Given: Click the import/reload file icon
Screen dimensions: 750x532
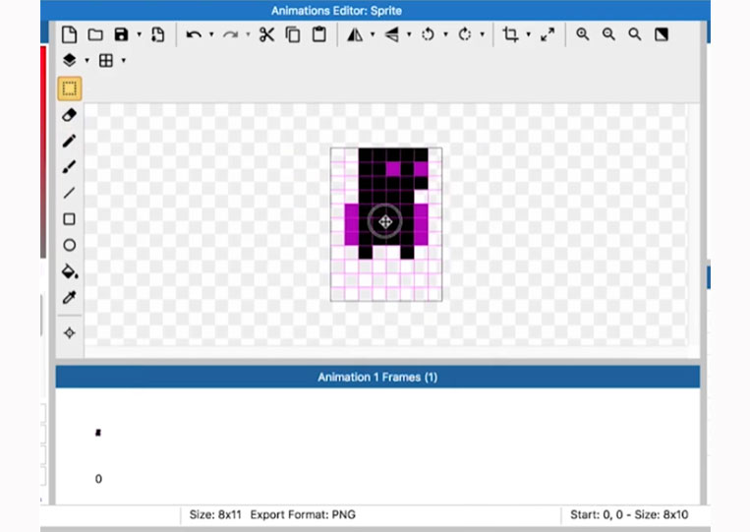Looking at the screenshot, I should pyautogui.click(x=157, y=34).
